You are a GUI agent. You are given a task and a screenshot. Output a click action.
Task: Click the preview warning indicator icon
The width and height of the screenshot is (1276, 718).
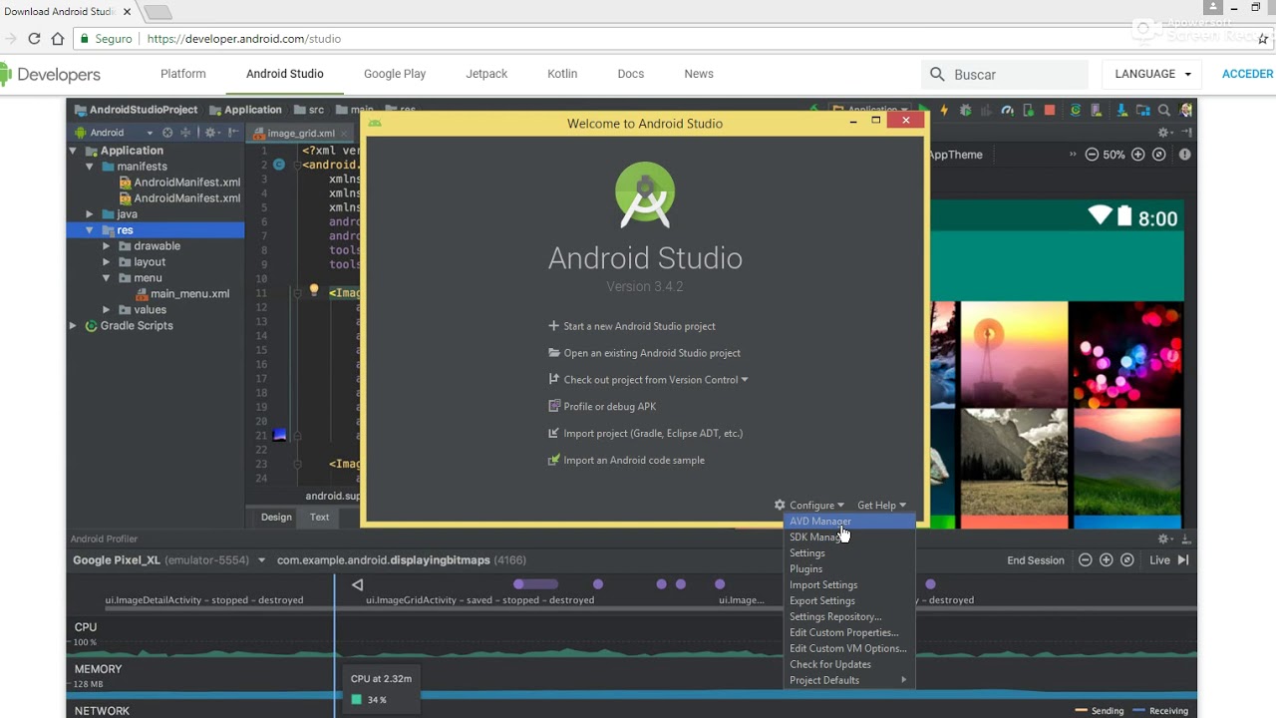[x=1184, y=155]
